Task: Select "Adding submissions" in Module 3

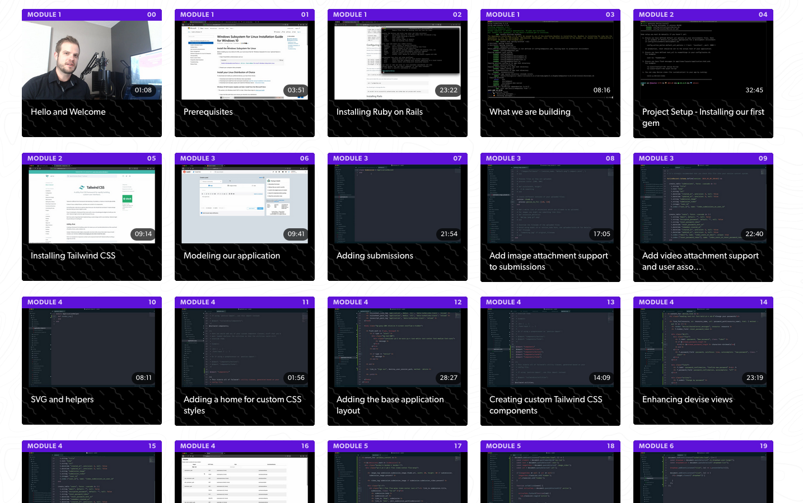Action: [x=374, y=255]
